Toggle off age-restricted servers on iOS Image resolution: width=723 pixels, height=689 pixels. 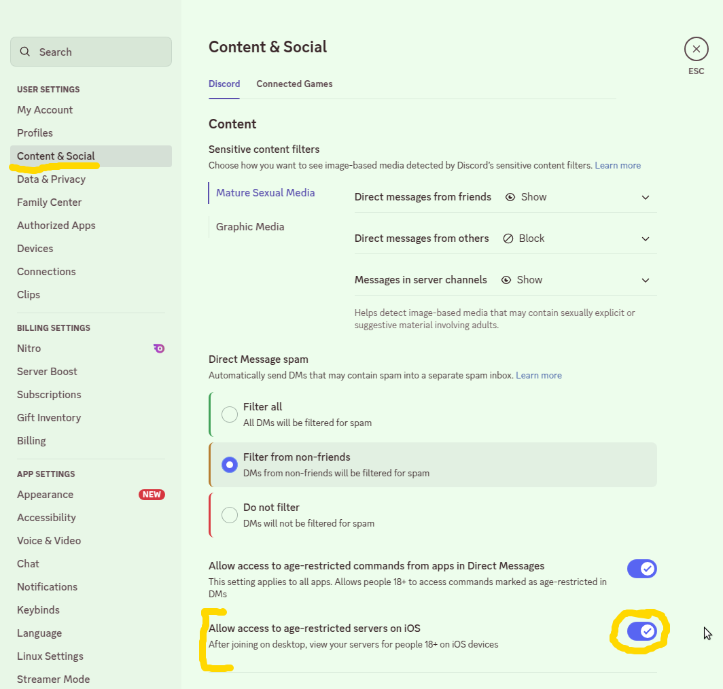pyautogui.click(x=641, y=632)
